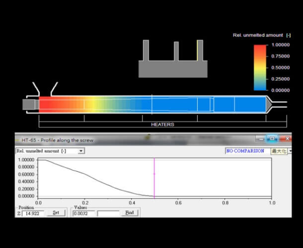
Task: Click the Set position button
Action: [x=56, y=213]
